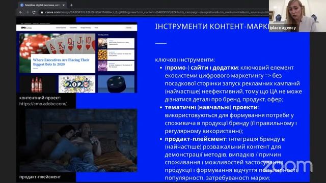Click the padlock icon in address bar
Screen dimensions: 326x183
pyautogui.click(x=42, y=12)
